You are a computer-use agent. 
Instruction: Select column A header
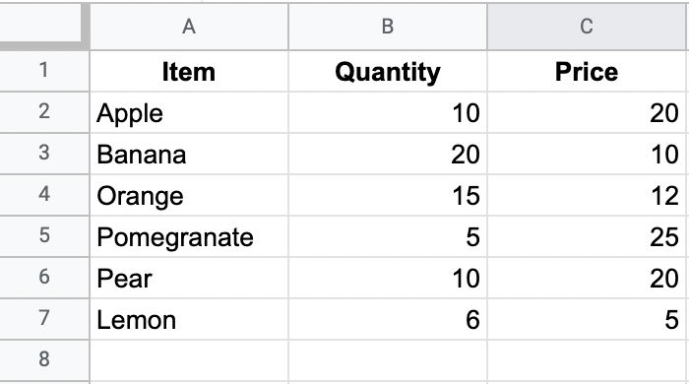point(189,27)
